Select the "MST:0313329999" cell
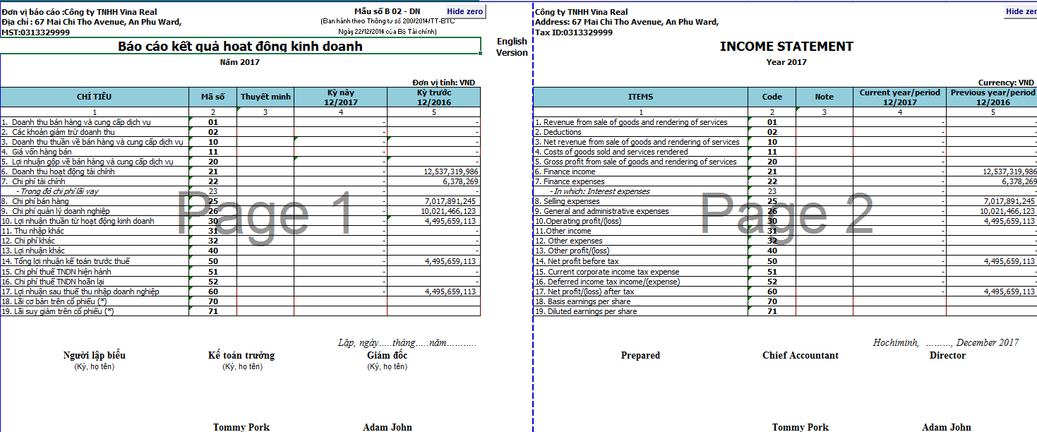Viewport: 1037px width, 432px height. [x=35, y=32]
